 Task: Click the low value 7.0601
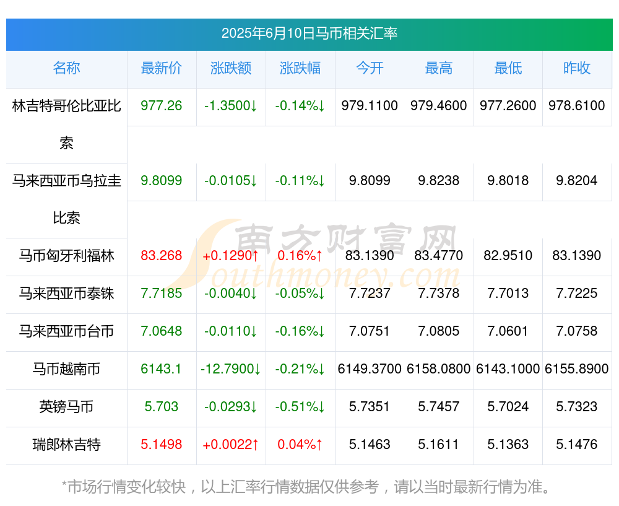[x=508, y=331]
